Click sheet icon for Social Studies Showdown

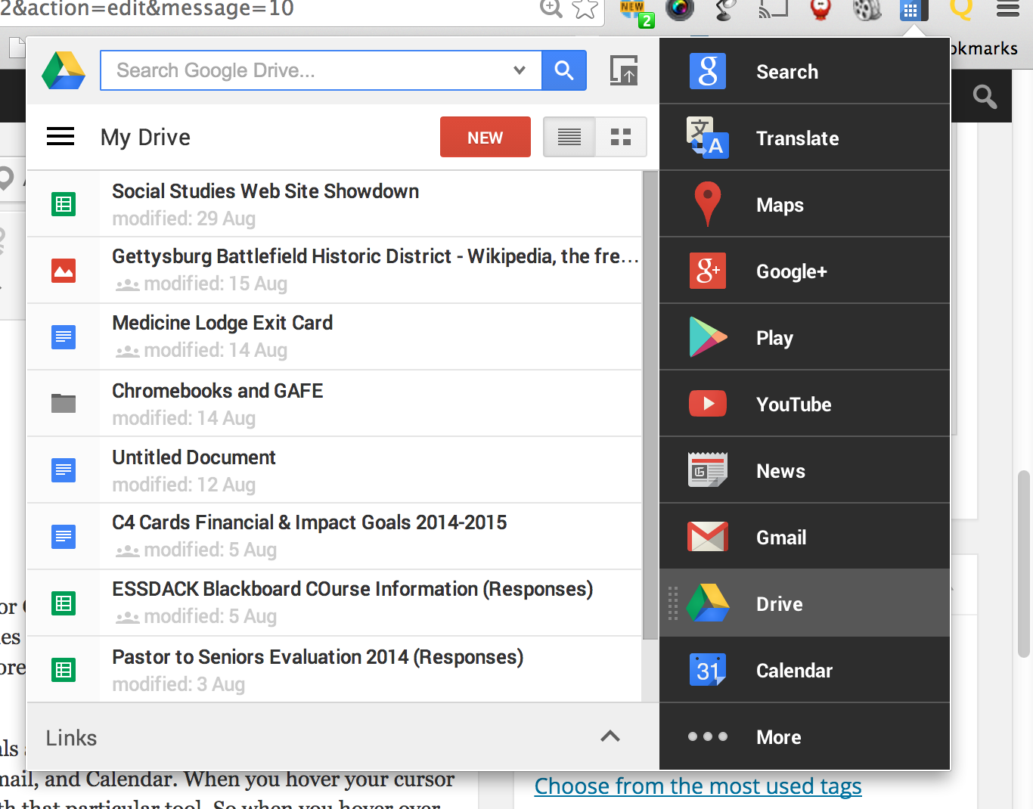coord(64,204)
